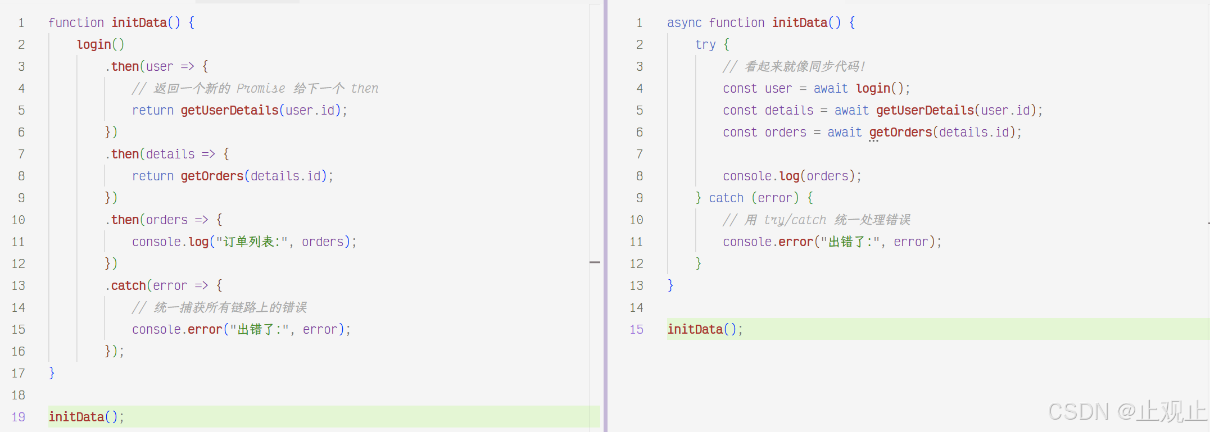Click 'return getUserDetails(user.id);' in left pane
1210x432 pixels.
tap(240, 110)
